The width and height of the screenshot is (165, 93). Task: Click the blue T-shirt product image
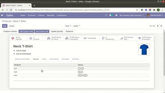[144, 50]
